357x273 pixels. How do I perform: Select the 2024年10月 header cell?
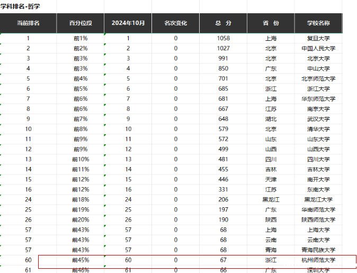[128, 23]
